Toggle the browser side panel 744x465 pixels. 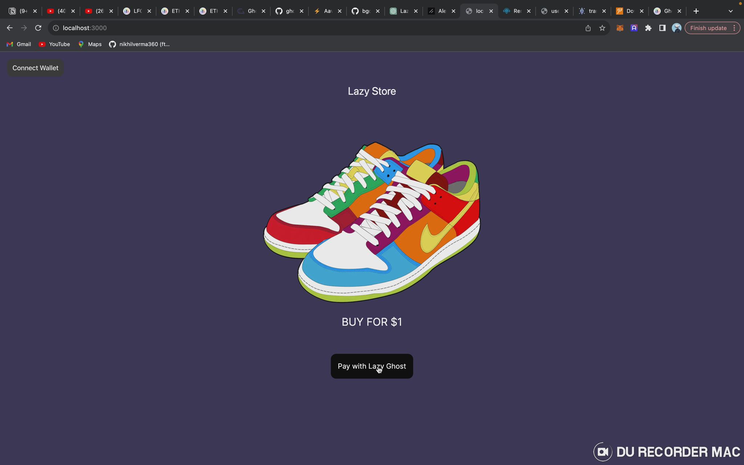(662, 28)
